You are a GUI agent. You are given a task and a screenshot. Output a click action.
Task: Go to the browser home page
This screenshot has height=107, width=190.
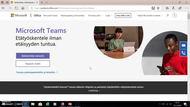23,8
